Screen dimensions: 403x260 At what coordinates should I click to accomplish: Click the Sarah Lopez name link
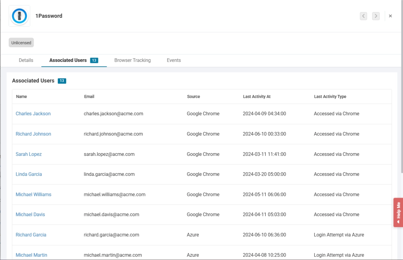[x=29, y=154]
